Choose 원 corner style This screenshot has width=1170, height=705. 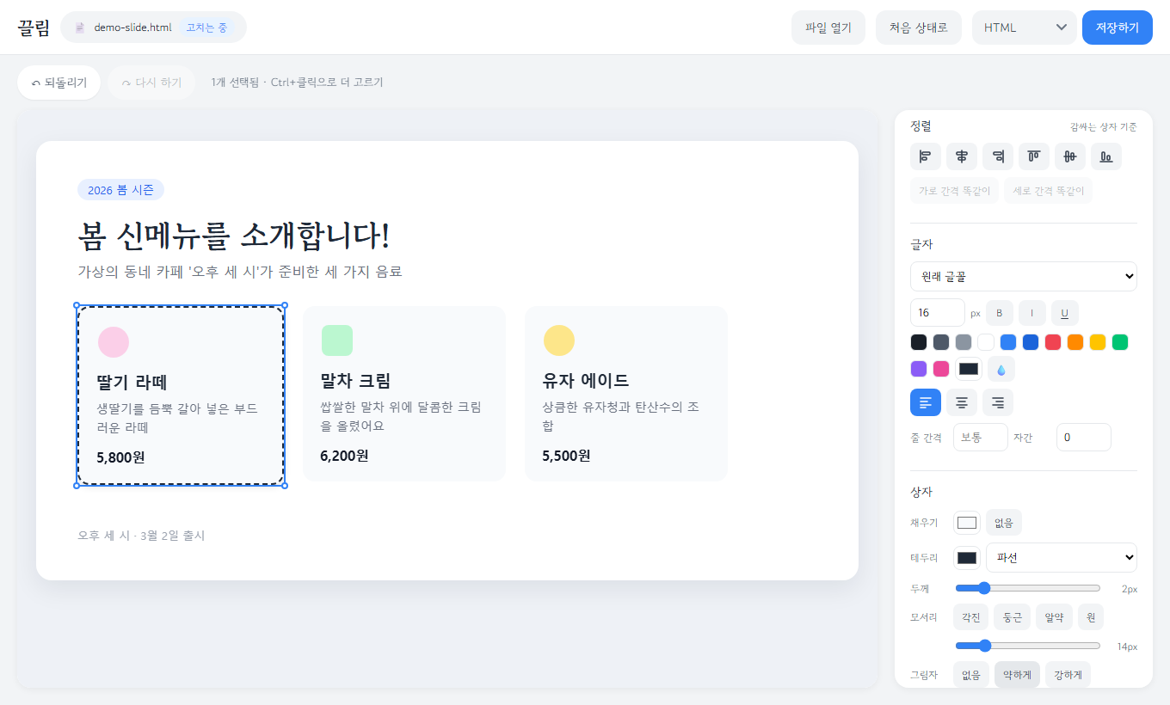click(1091, 617)
